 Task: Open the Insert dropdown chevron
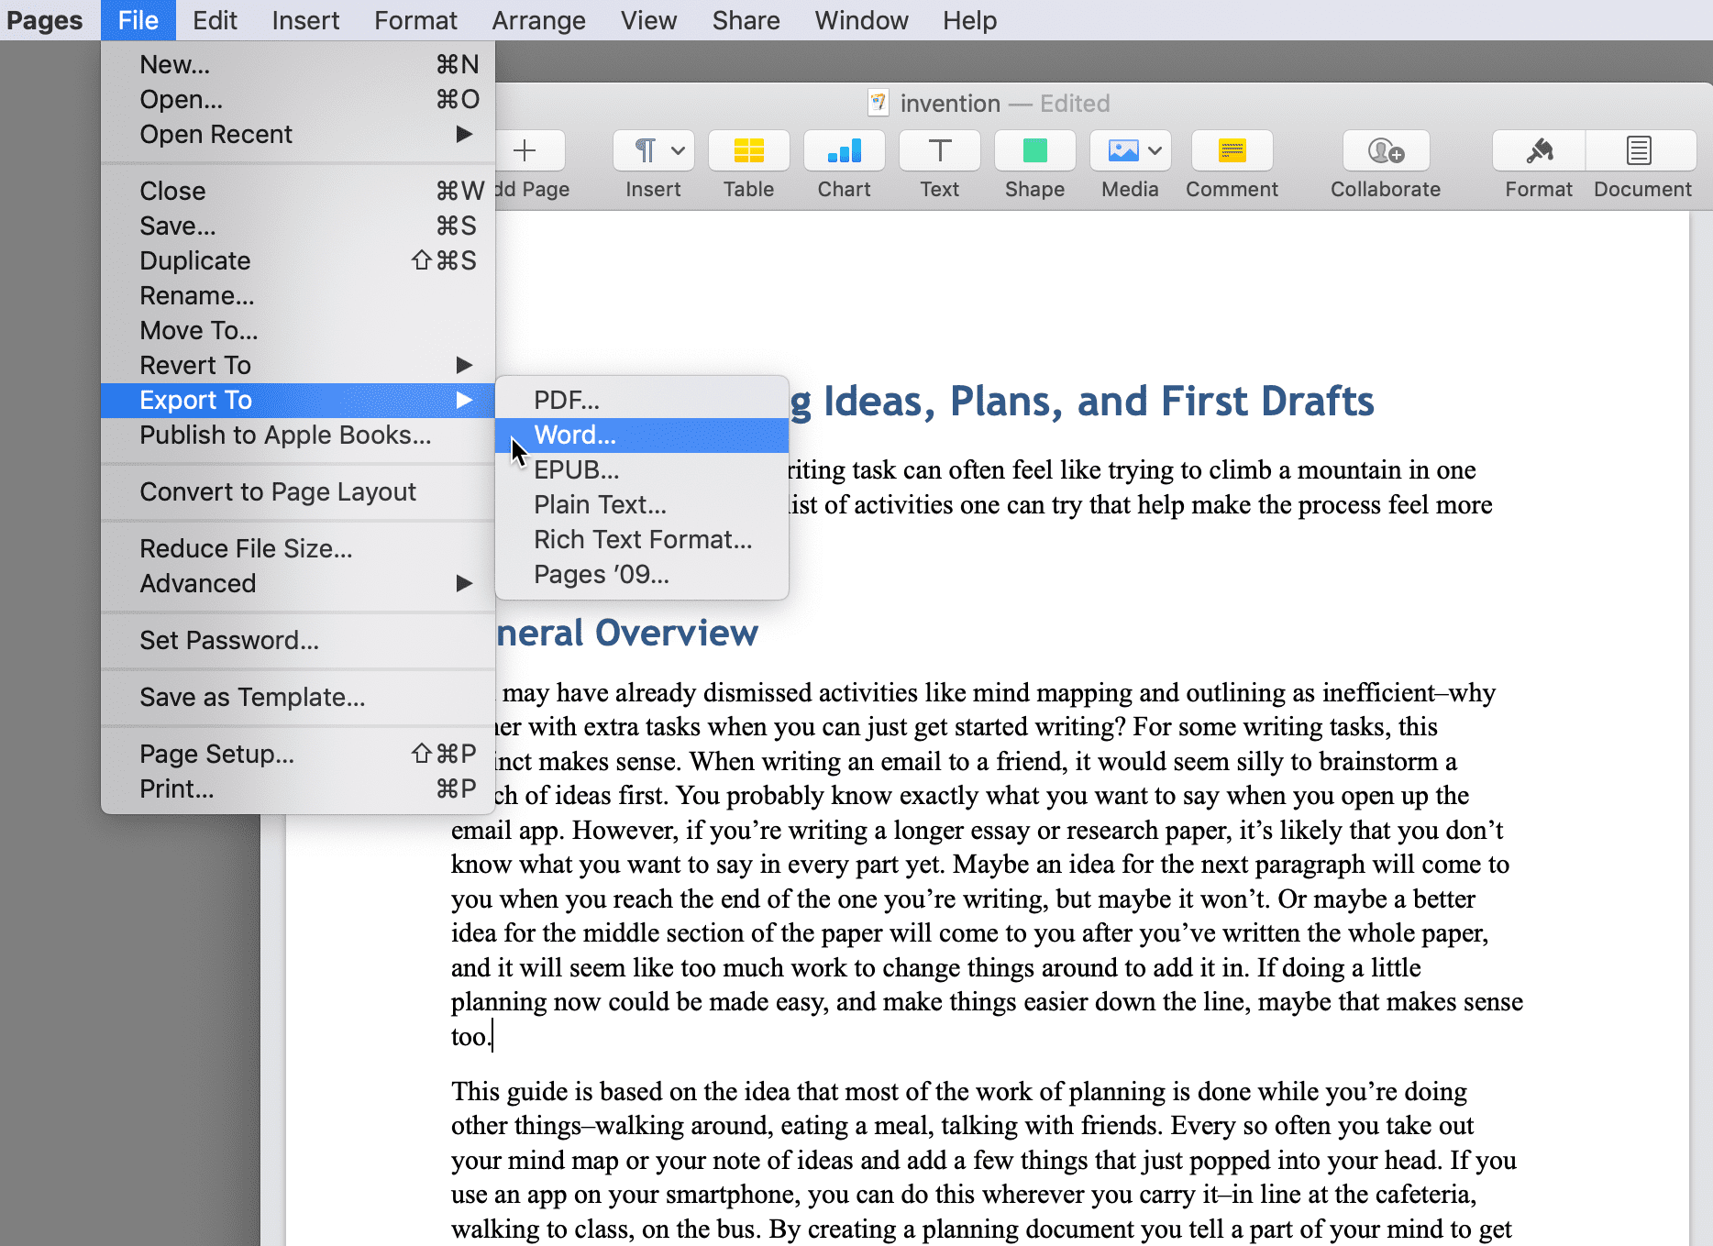(x=678, y=150)
